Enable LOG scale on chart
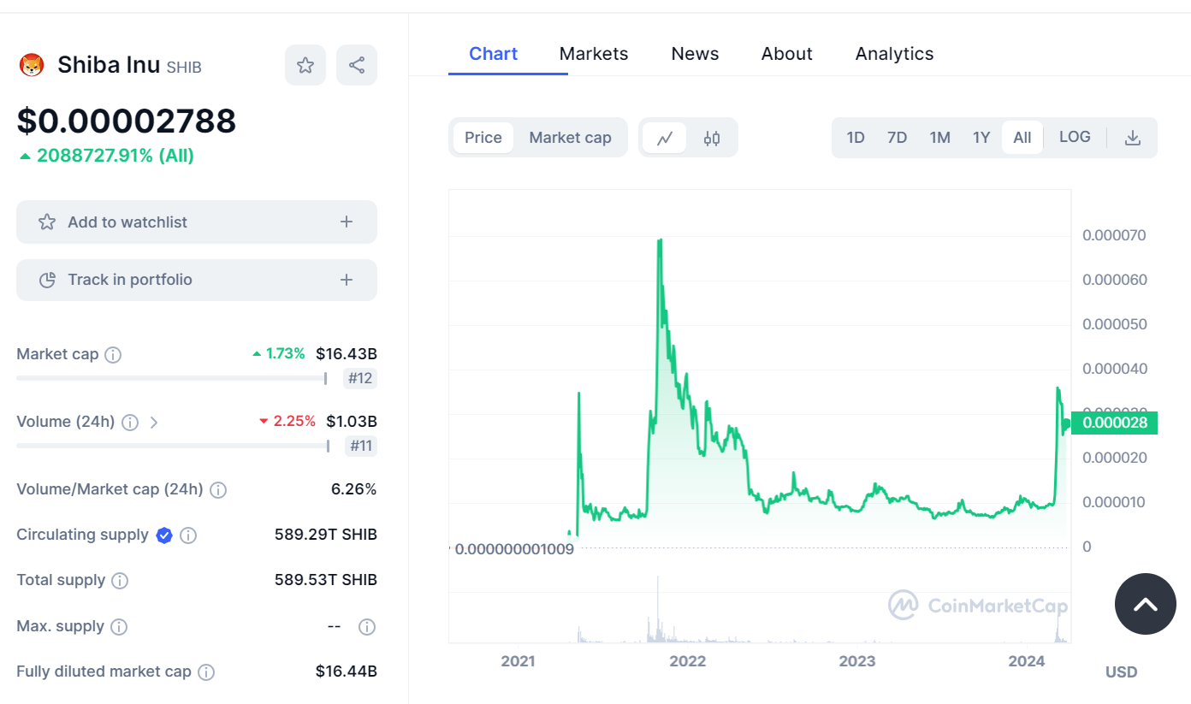Image resolution: width=1191 pixels, height=704 pixels. (1075, 137)
